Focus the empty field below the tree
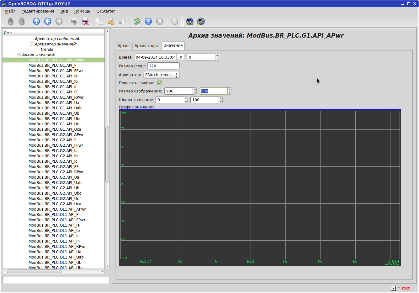Viewport: 419px width, 293px height. [x=56, y=280]
